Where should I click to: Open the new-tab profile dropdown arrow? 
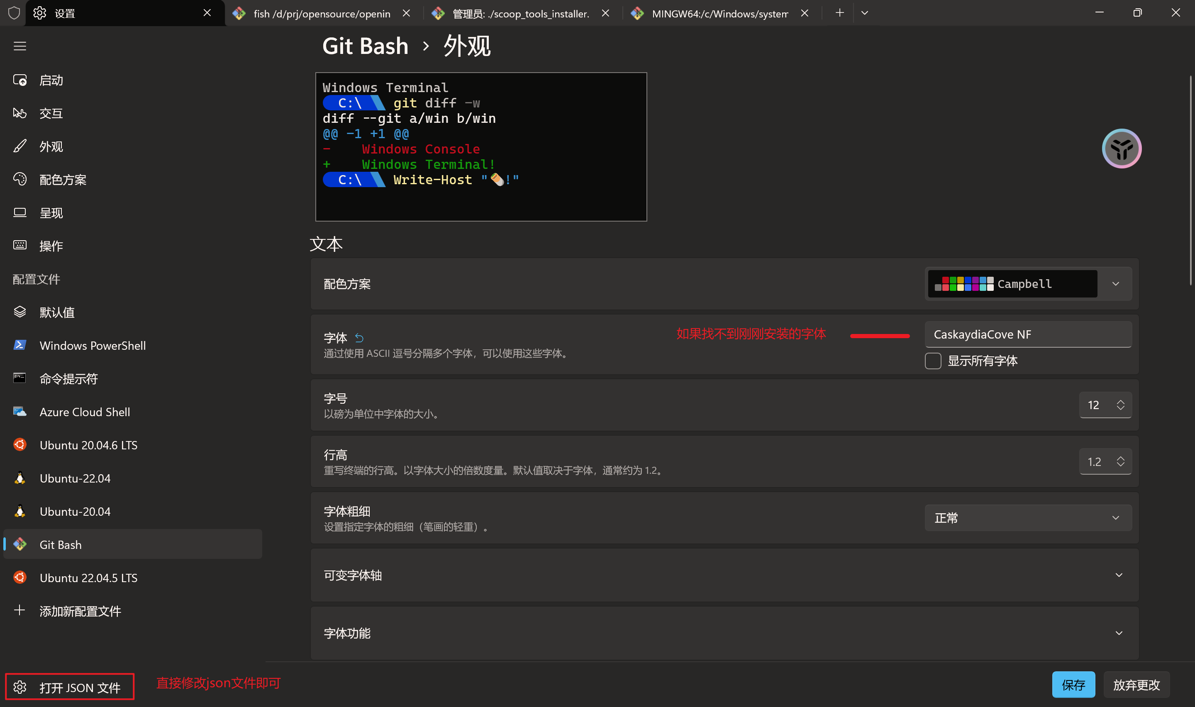click(864, 13)
